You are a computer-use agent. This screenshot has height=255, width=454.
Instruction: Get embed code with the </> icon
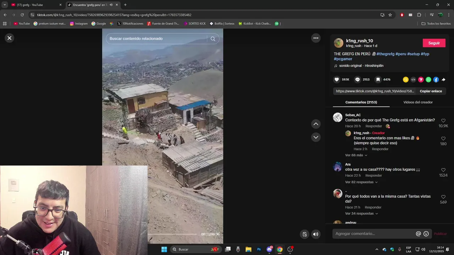413,80
